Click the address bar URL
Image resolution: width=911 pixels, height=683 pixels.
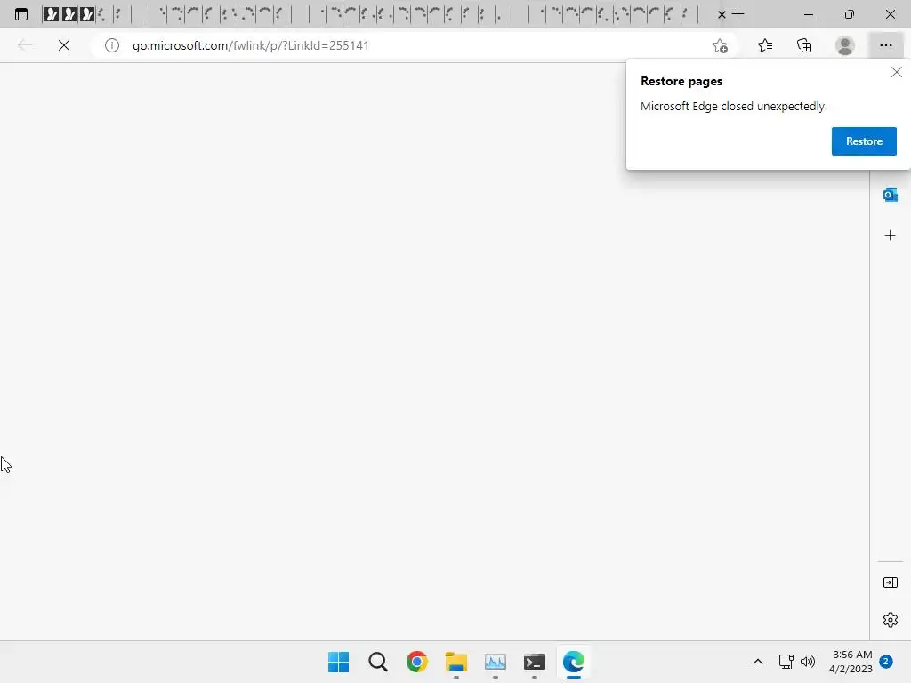click(250, 45)
